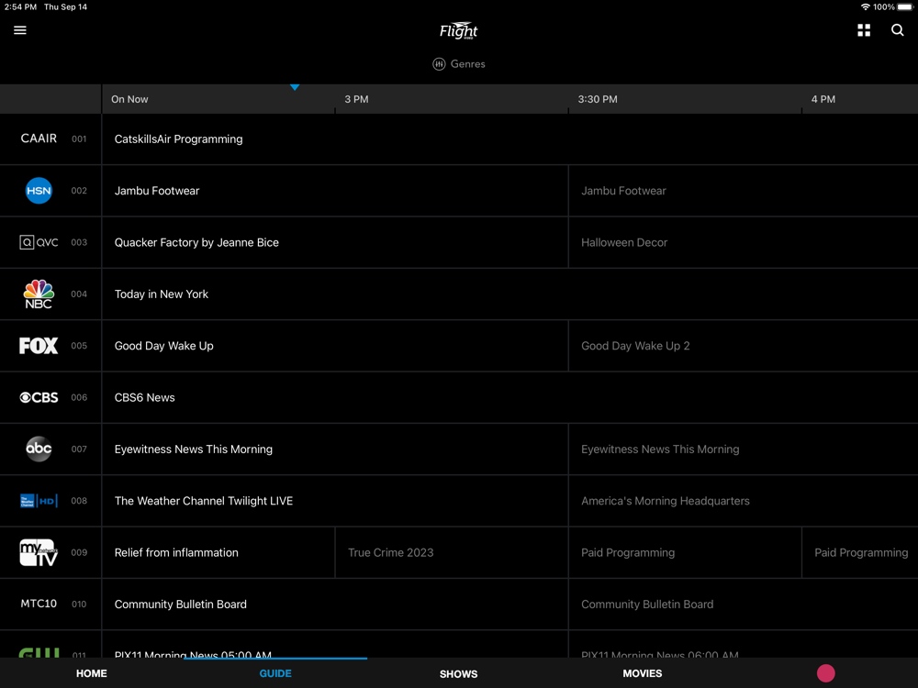Open Today in New York

(x=509, y=294)
